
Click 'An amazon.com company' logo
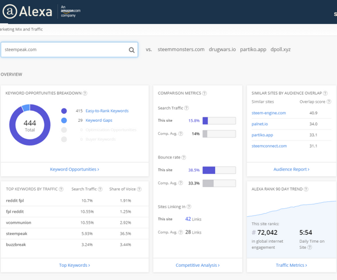71,12
